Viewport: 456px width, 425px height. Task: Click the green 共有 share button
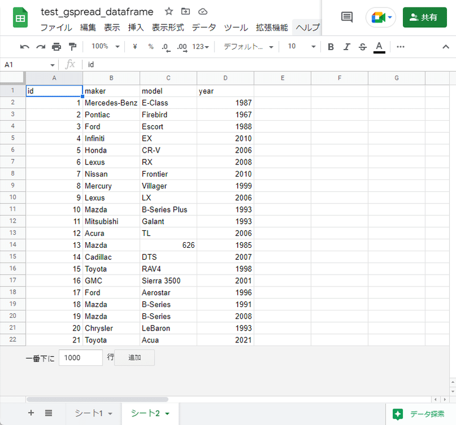[425, 18]
